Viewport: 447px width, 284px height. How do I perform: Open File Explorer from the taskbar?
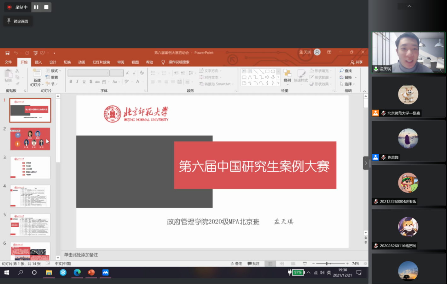[49, 273]
